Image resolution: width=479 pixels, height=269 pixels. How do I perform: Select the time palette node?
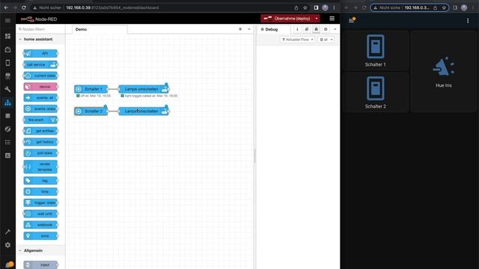(40, 191)
